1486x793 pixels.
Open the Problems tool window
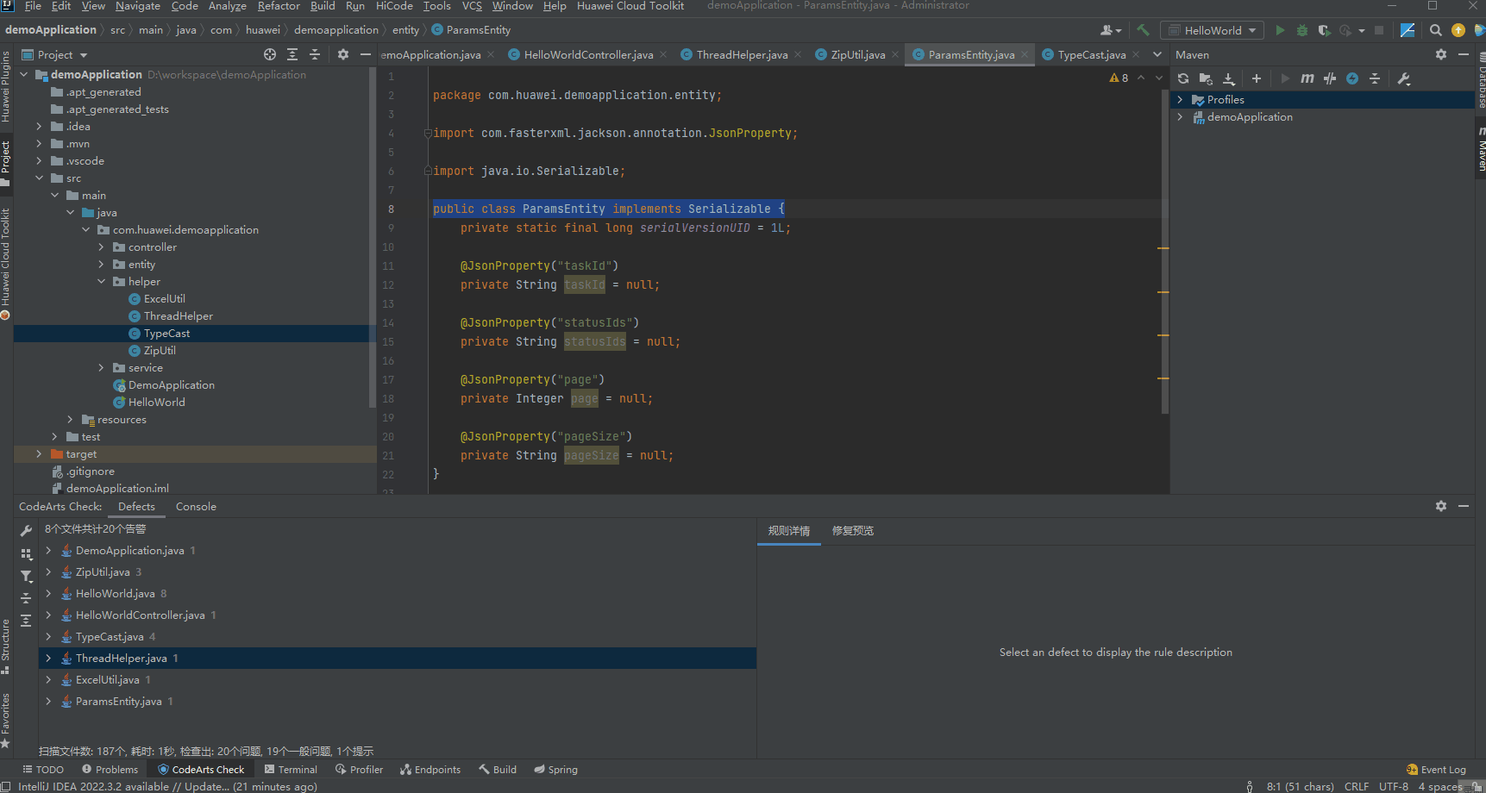(x=110, y=770)
